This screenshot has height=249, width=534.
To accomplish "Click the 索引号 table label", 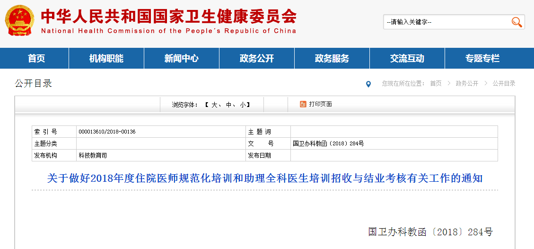I will pos(45,132).
